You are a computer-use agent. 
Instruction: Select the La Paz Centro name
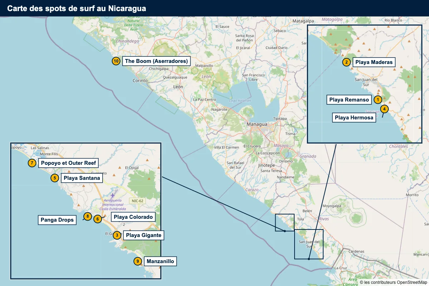(204, 99)
